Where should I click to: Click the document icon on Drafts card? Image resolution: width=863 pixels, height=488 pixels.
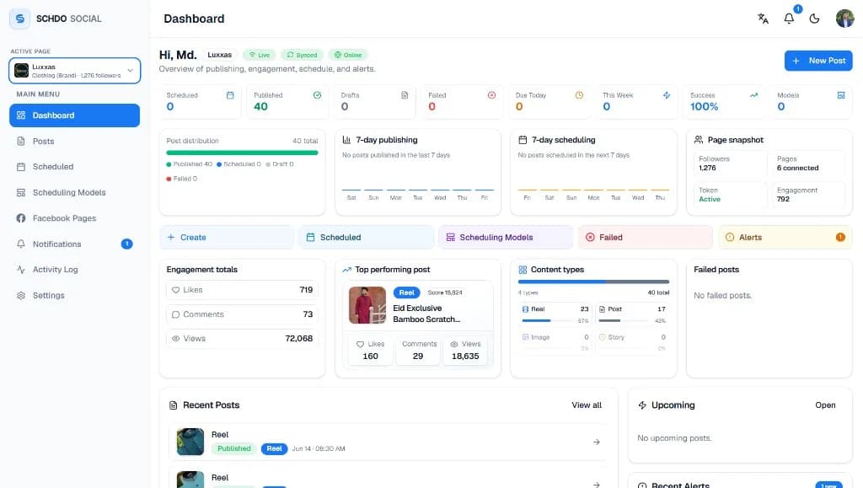(405, 95)
